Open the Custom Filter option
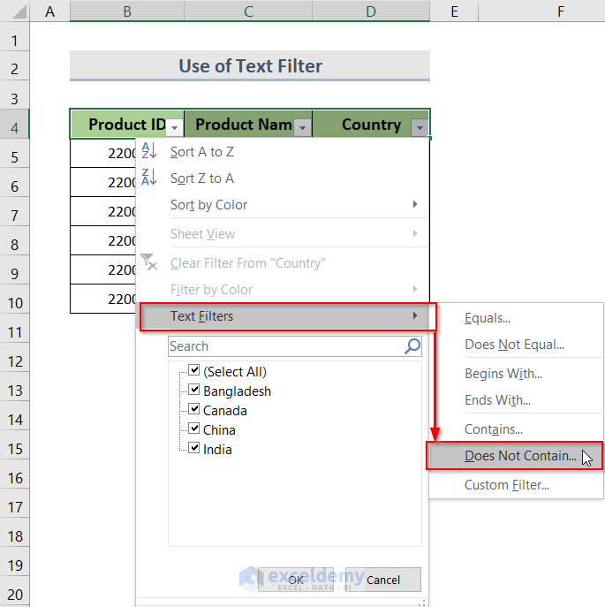605x607 pixels. click(x=507, y=485)
